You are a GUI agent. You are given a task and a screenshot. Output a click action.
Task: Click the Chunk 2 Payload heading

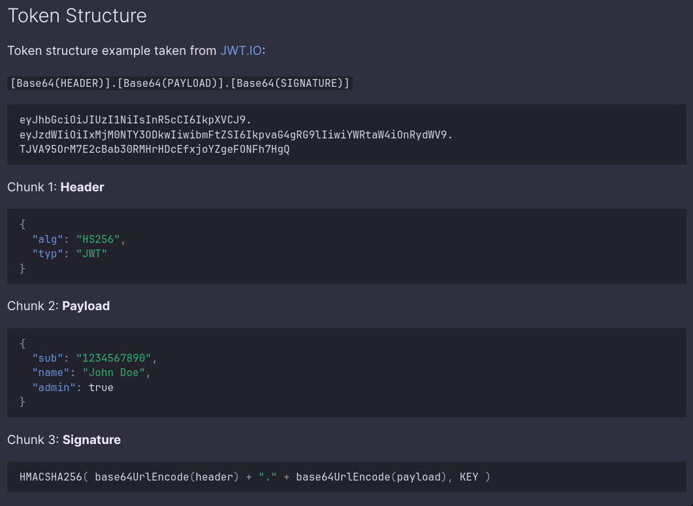[58, 306]
